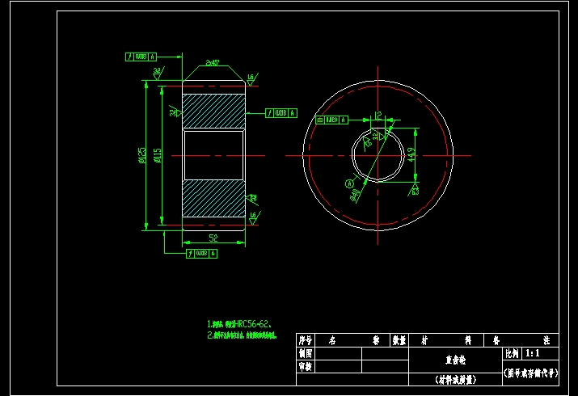Click the empty cell right of 审核
This screenshot has height=396, width=578.
(x=339, y=367)
